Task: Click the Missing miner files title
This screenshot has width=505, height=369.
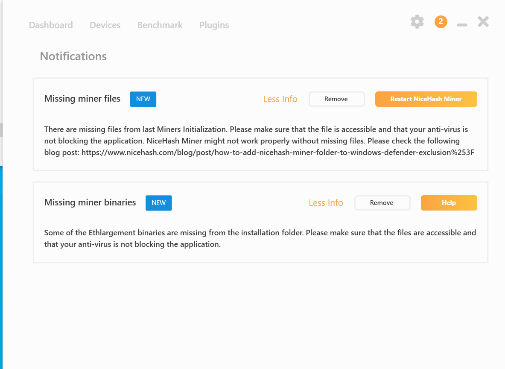Action: point(82,99)
